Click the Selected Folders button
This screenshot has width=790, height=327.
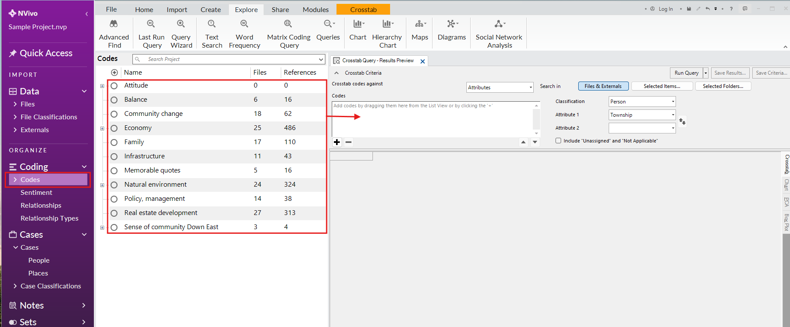(x=723, y=86)
